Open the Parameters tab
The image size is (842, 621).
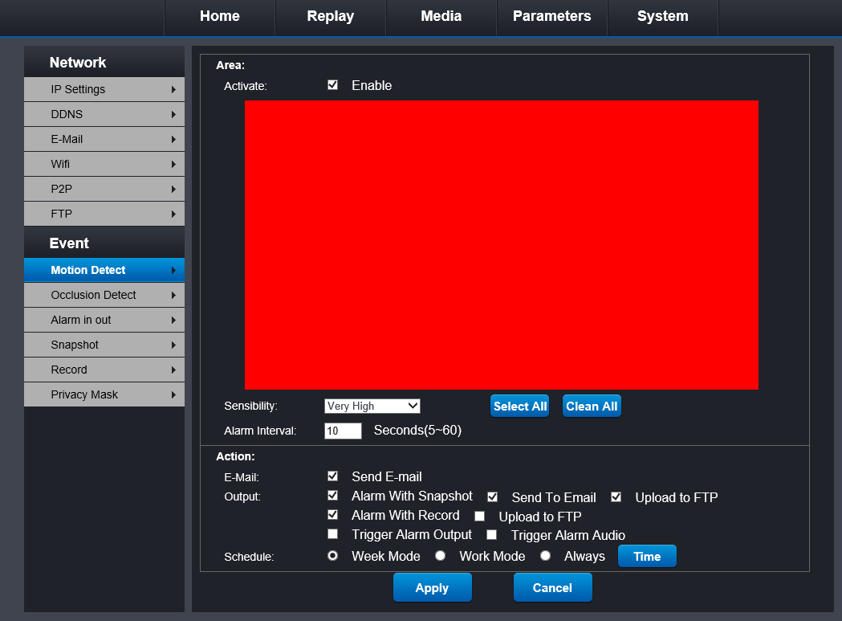[x=551, y=17]
